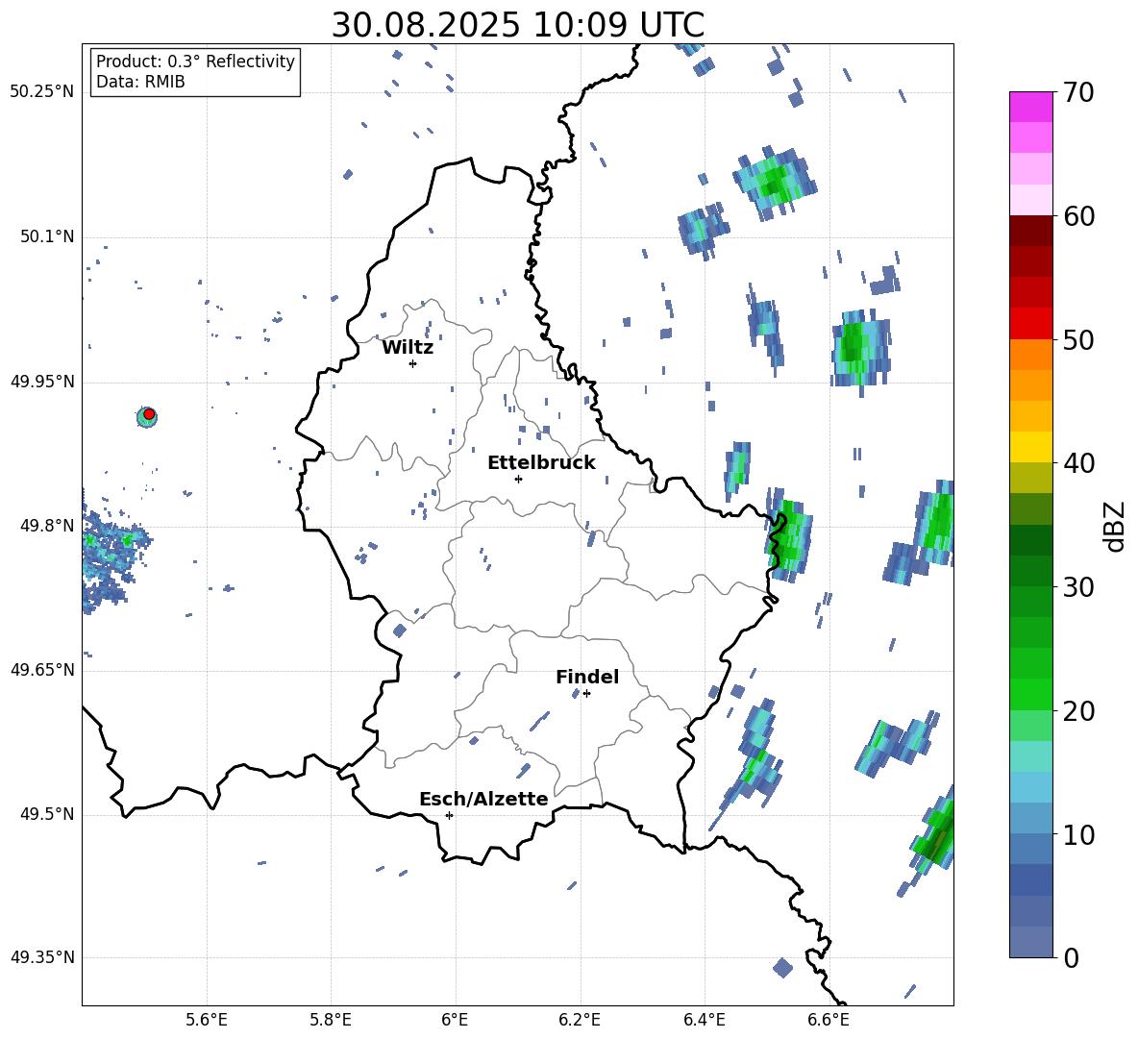Click the cross marker below Ettelbruck
Viewport: 1138px width, 1039px height.
[x=518, y=479]
